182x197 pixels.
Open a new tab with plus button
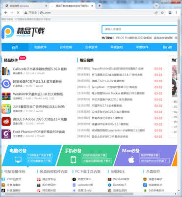pos(100,6)
